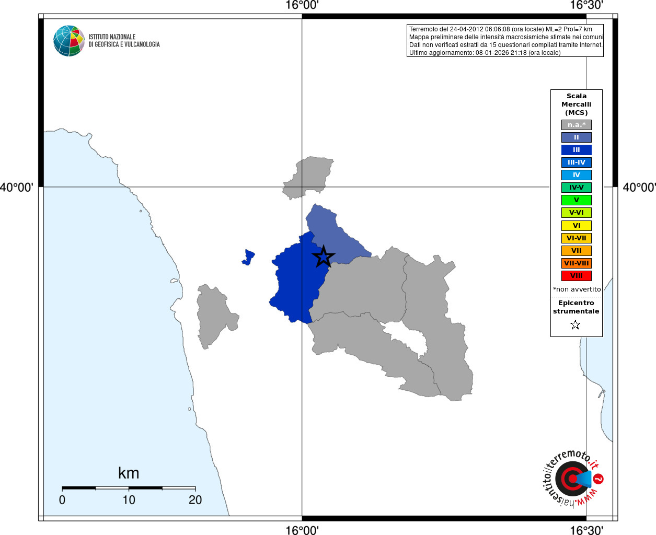Click the Istituto Nazionale di Geofisica text

click(x=124, y=41)
